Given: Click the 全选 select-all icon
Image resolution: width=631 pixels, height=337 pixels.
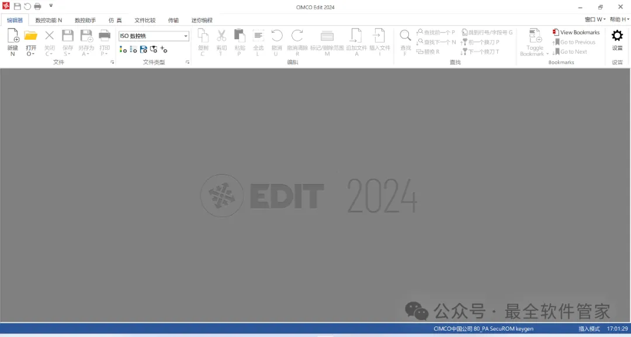Looking at the screenshot, I should [x=258, y=36].
